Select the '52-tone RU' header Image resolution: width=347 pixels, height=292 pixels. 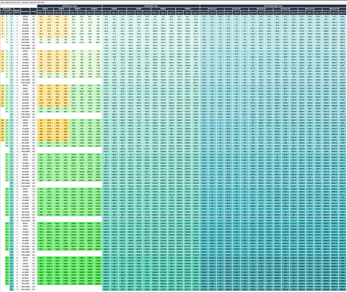[x=237, y=9]
